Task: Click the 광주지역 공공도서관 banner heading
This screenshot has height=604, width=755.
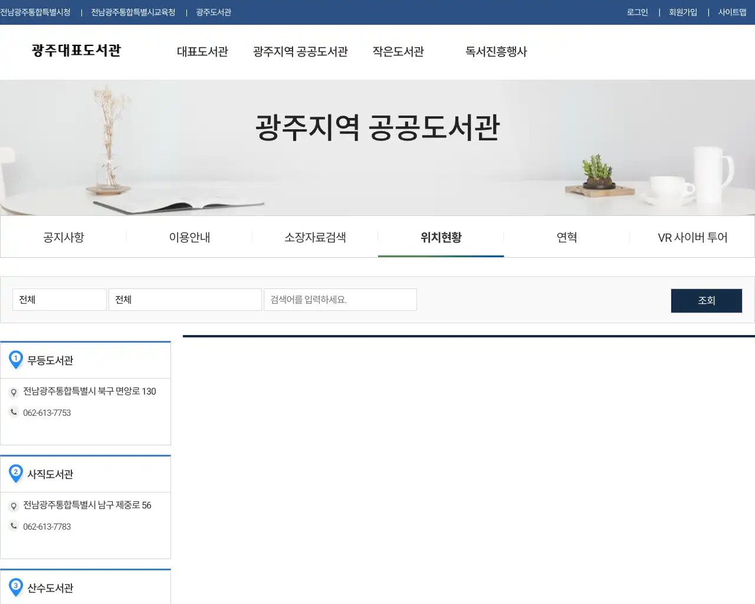Action: click(x=377, y=127)
